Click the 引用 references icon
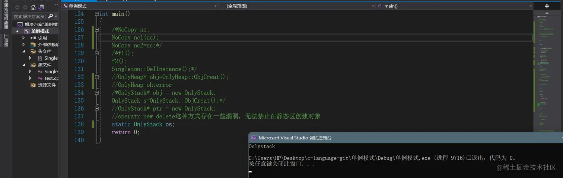This screenshot has width=563, height=178. (x=33, y=38)
